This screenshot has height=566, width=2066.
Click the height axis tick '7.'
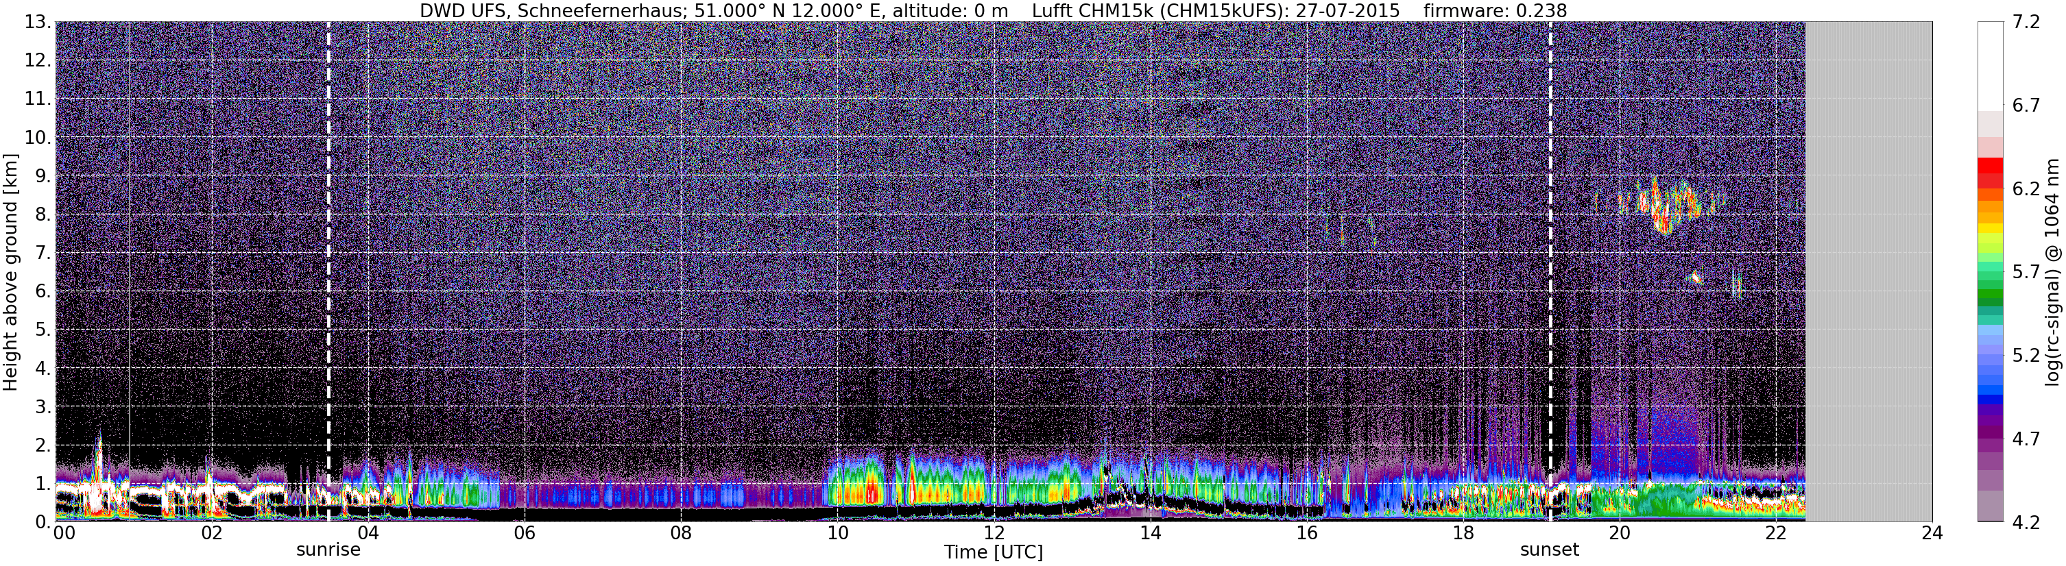pos(43,254)
